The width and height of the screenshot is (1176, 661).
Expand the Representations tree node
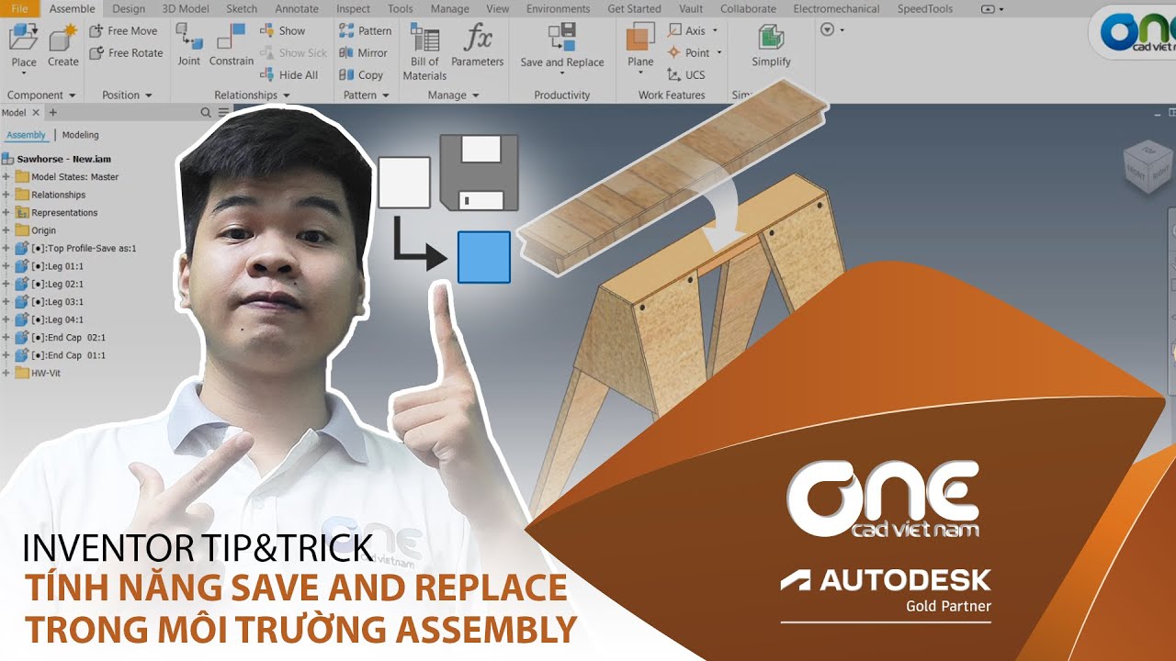pyautogui.click(x=6, y=212)
